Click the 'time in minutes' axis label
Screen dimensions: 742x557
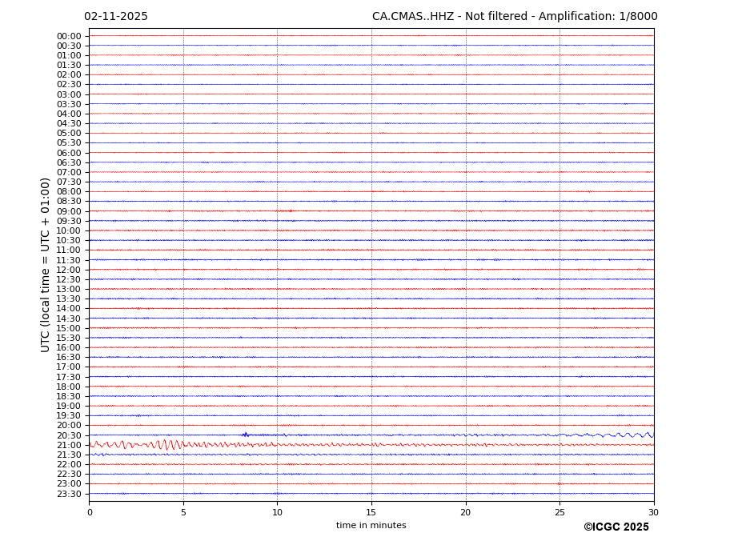tap(371, 526)
